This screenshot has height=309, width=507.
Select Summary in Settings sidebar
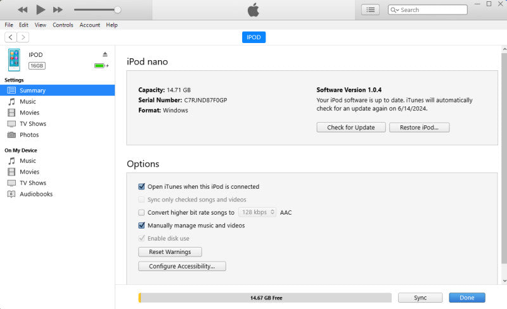pos(57,90)
